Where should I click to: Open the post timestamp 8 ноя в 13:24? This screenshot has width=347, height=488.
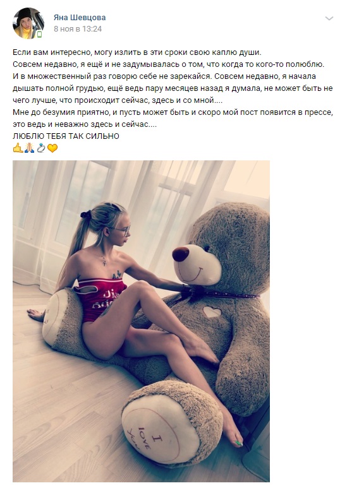click(78, 29)
